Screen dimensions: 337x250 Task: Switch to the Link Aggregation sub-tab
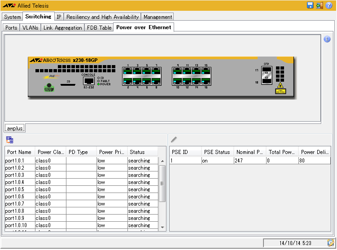(x=62, y=28)
